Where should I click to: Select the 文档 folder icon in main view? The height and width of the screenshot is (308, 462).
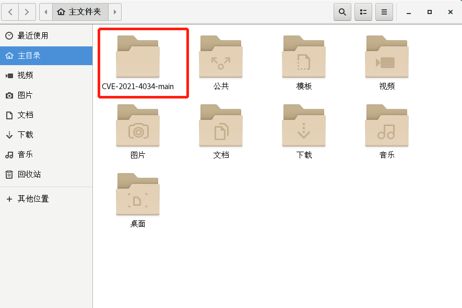click(x=221, y=126)
